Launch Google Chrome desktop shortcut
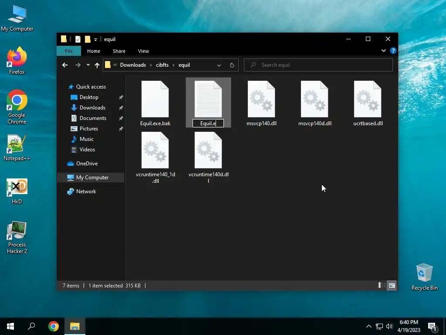The height and width of the screenshot is (335, 446). pos(17,107)
